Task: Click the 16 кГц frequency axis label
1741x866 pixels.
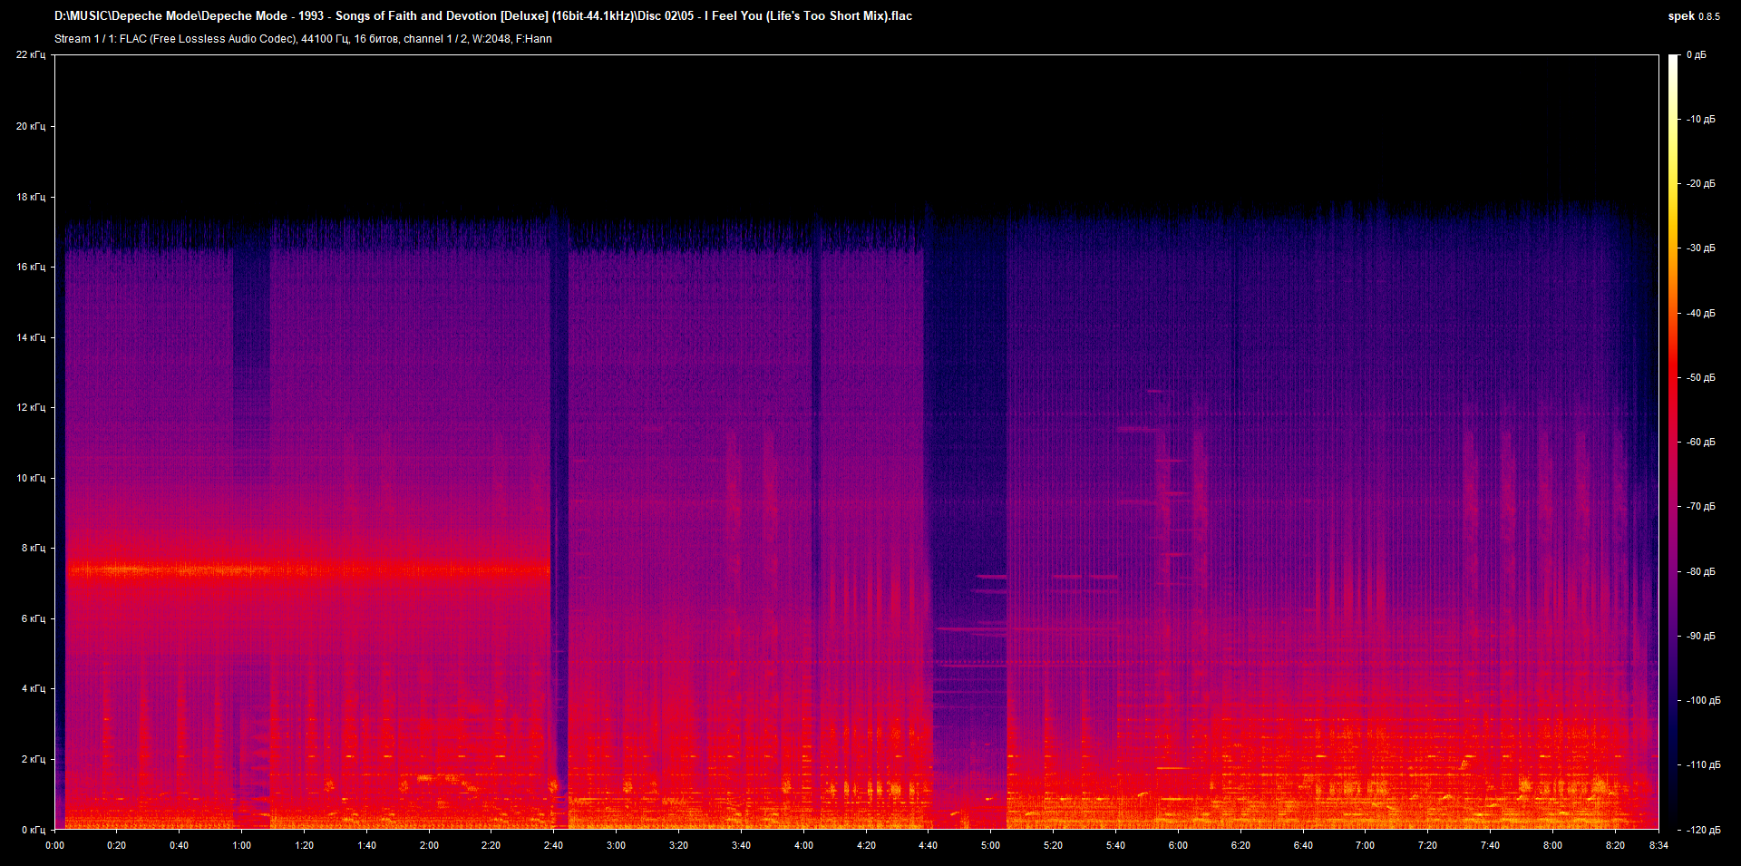Action: point(30,267)
